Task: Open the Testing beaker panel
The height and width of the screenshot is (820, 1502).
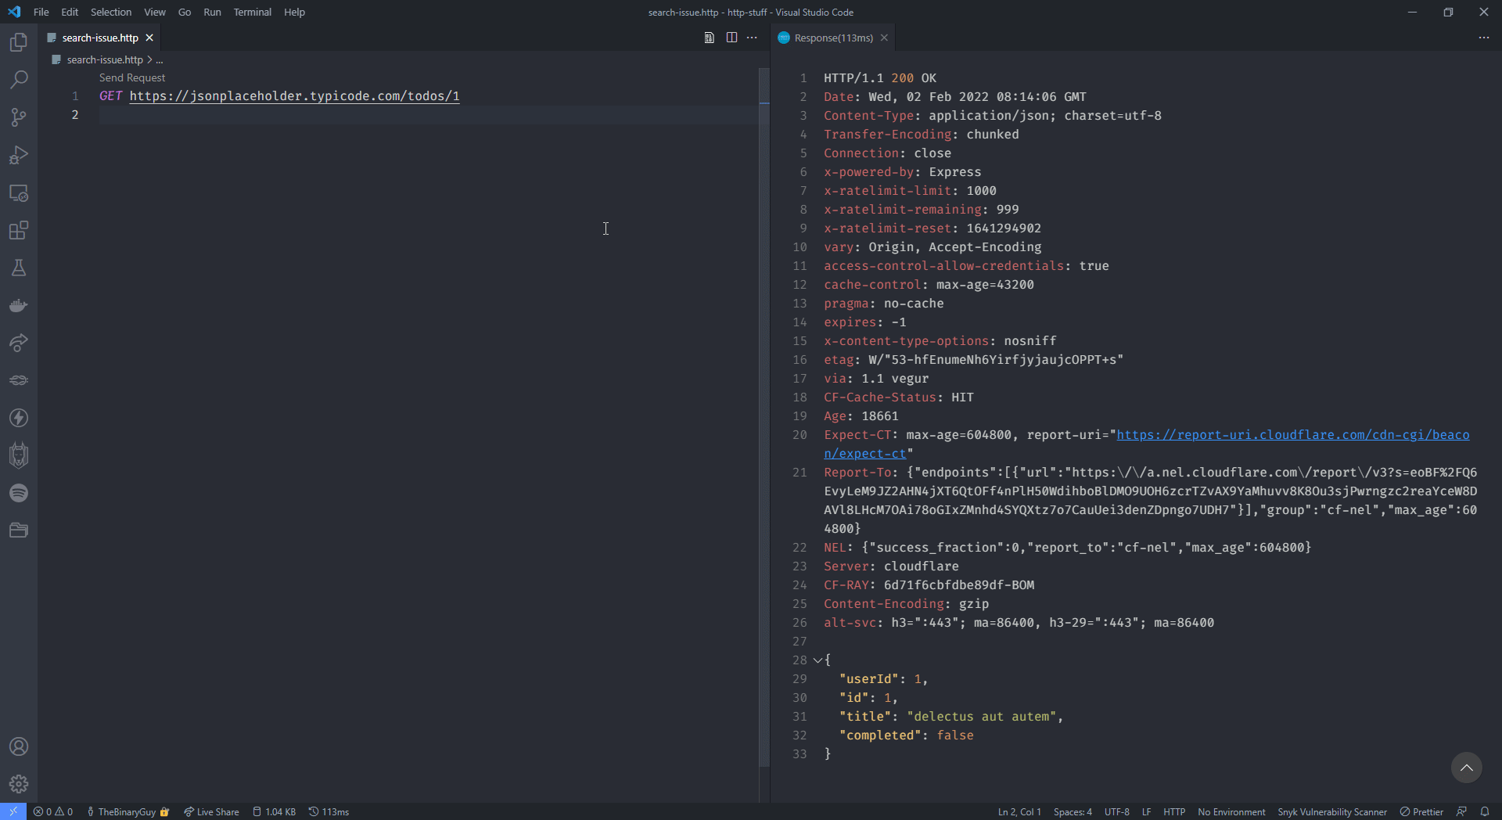Action: point(19,268)
